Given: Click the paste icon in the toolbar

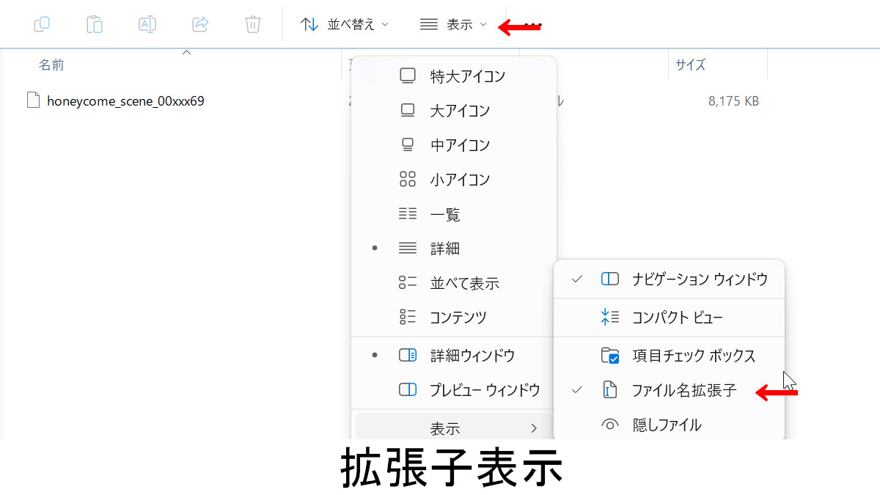Looking at the screenshot, I should (95, 23).
